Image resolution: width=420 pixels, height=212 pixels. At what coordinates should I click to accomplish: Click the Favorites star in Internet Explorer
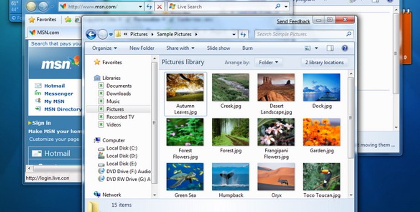pos(31,20)
